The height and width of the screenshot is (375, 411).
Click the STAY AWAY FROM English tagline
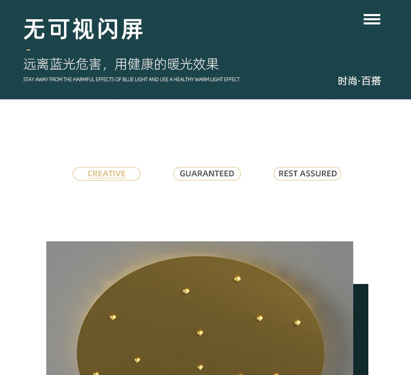tap(131, 80)
